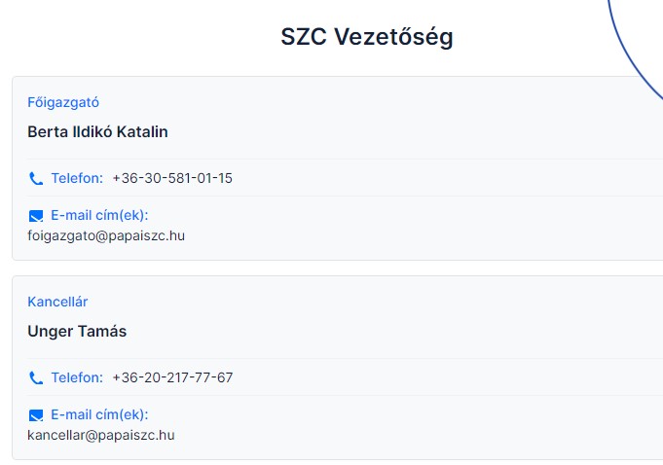Image resolution: width=663 pixels, height=465 pixels.
Task: Open the kancellar@papaiszc.hu email address
Action: [101, 435]
